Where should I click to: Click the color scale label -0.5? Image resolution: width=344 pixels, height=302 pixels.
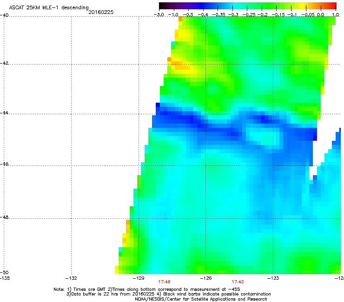coord(188,15)
